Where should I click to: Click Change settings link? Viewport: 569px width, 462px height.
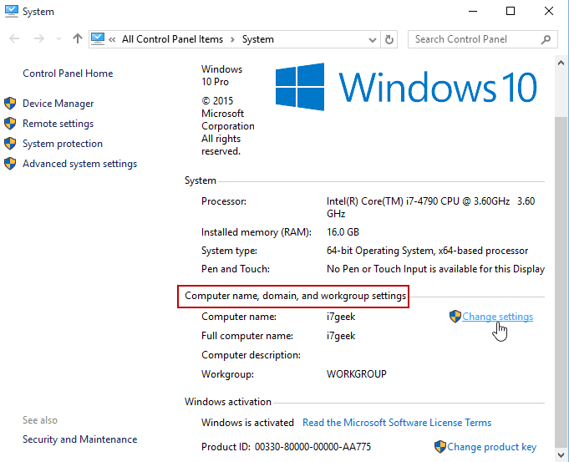497,317
